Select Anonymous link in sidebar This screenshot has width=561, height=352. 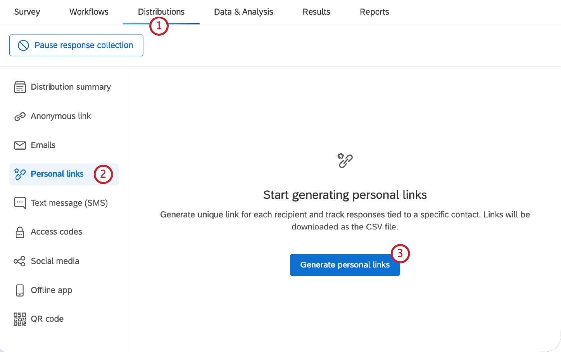pos(64,116)
